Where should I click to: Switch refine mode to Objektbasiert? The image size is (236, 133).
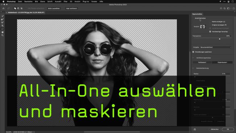(x=222, y=62)
